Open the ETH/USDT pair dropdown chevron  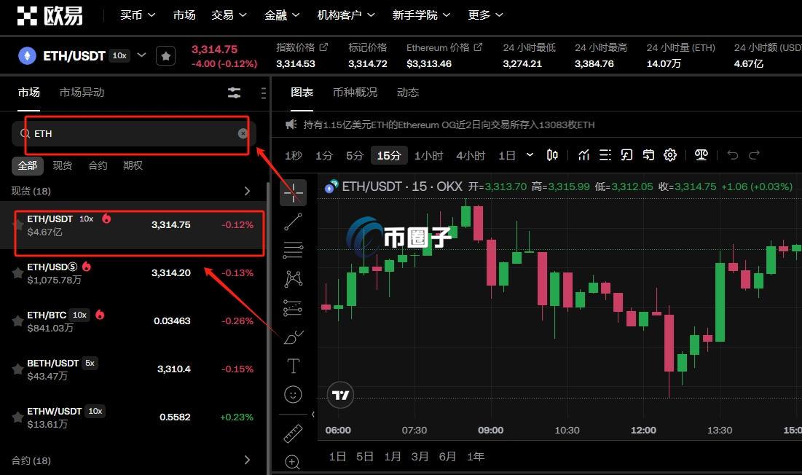pos(142,54)
